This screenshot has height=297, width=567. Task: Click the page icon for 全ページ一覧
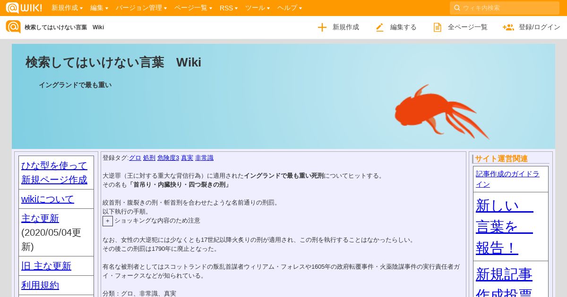pyautogui.click(x=438, y=27)
